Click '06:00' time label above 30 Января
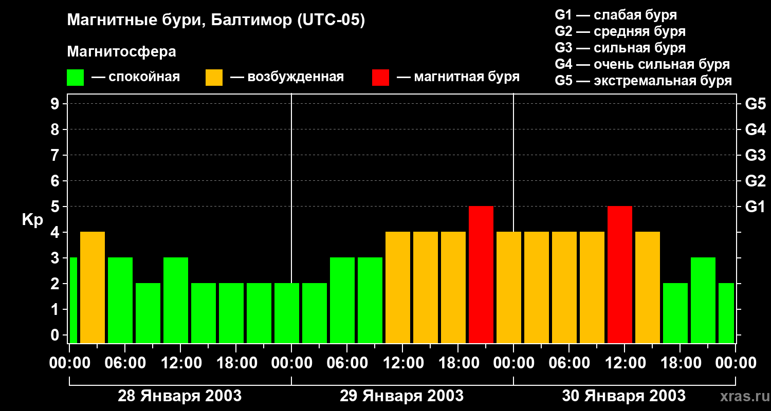The height and width of the screenshot is (411, 771). point(569,363)
